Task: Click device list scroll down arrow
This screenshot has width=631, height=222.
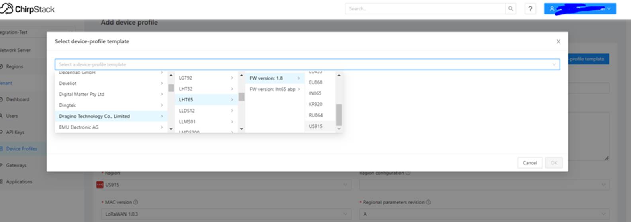Action: click(x=241, y=129)
